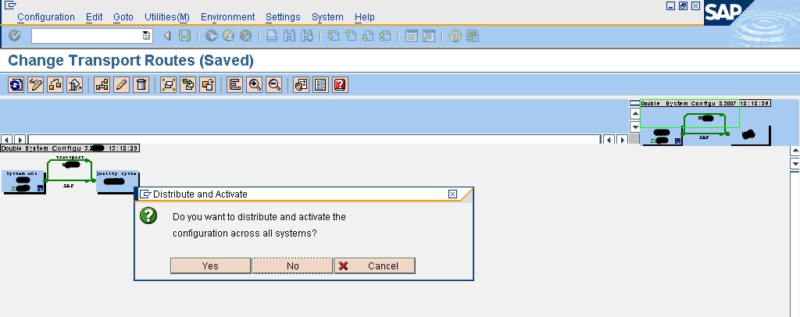Click Yes to distribute and activate
Screen dimensions: 800x317
210,265
